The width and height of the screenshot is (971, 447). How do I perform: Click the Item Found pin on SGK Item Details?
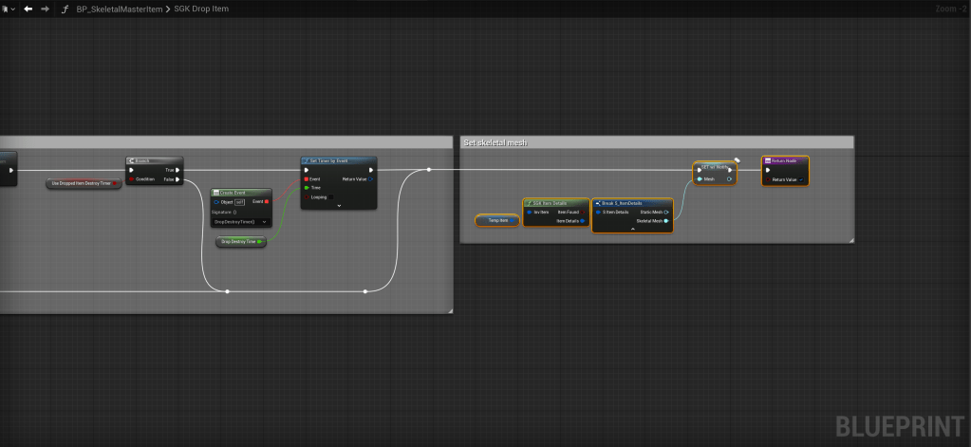581,212
